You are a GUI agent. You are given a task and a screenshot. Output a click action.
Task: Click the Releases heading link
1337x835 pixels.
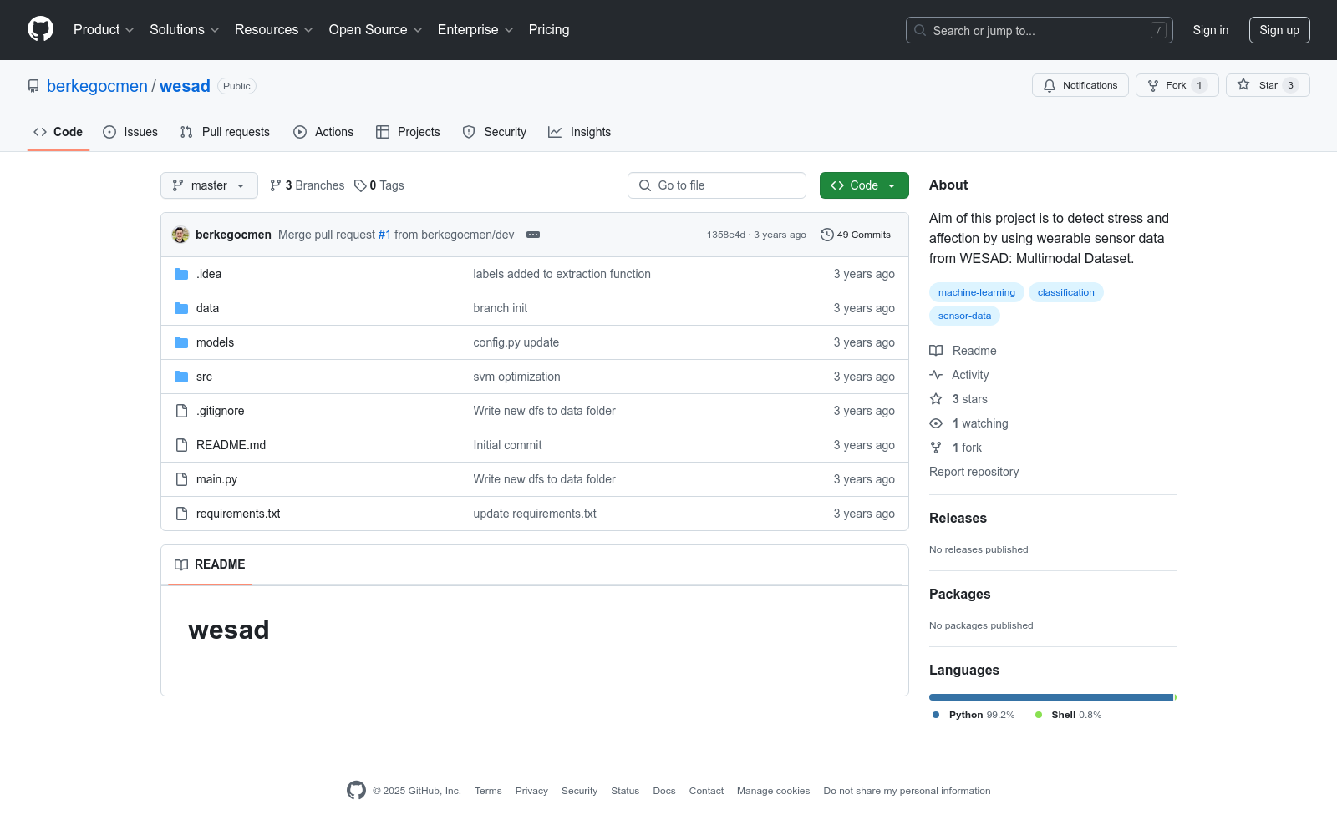coord(958,518)
